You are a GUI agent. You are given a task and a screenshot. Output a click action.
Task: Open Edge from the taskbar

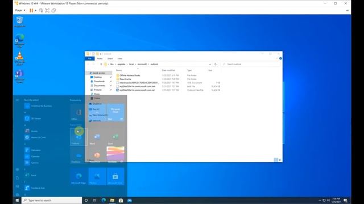pyautogui.click(x=104, y=200)
